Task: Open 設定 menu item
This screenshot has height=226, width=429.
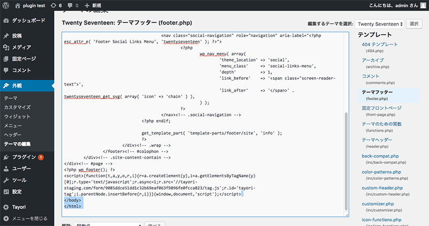Action: [x=27, y=192]
